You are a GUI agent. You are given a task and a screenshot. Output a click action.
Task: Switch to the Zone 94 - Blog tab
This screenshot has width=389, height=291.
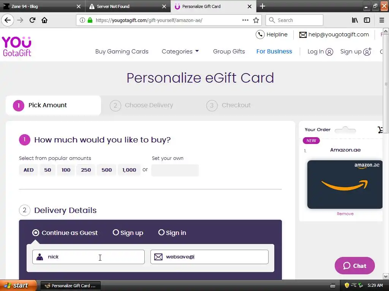[43, 6]
